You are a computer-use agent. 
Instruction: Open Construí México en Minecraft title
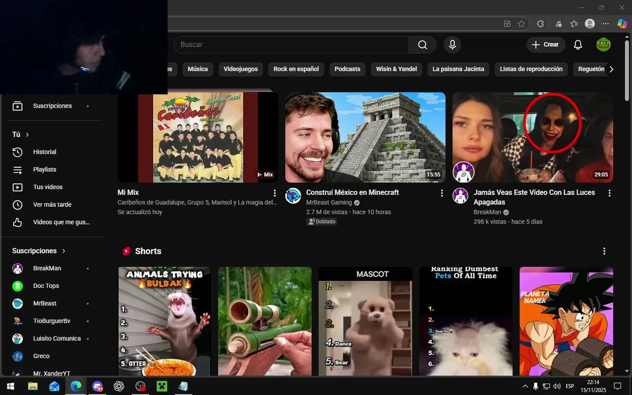pyautogui.click(x=352, y=193)
